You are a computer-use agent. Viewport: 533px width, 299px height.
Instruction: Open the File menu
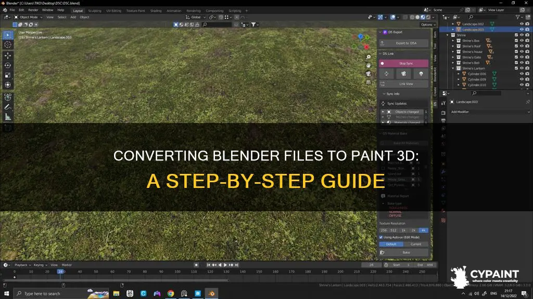(x=12, y=10)
